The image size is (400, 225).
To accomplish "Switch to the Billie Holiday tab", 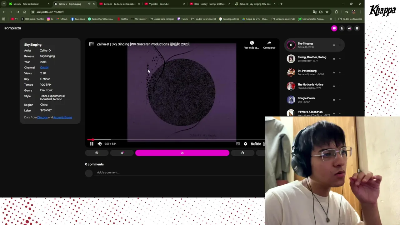I will pyautogui.click(x=209, y=4).
